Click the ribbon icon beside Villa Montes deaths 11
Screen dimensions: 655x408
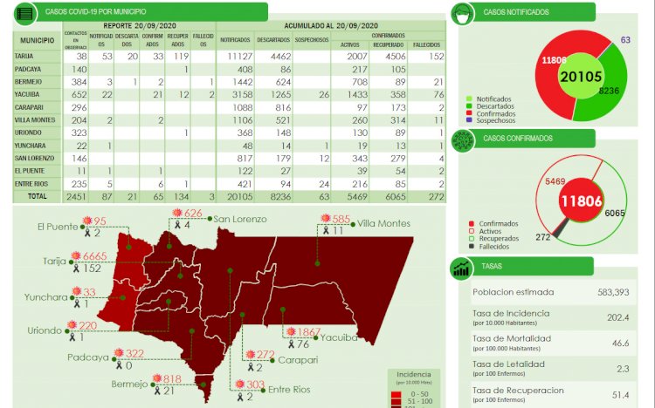point(326,230)
